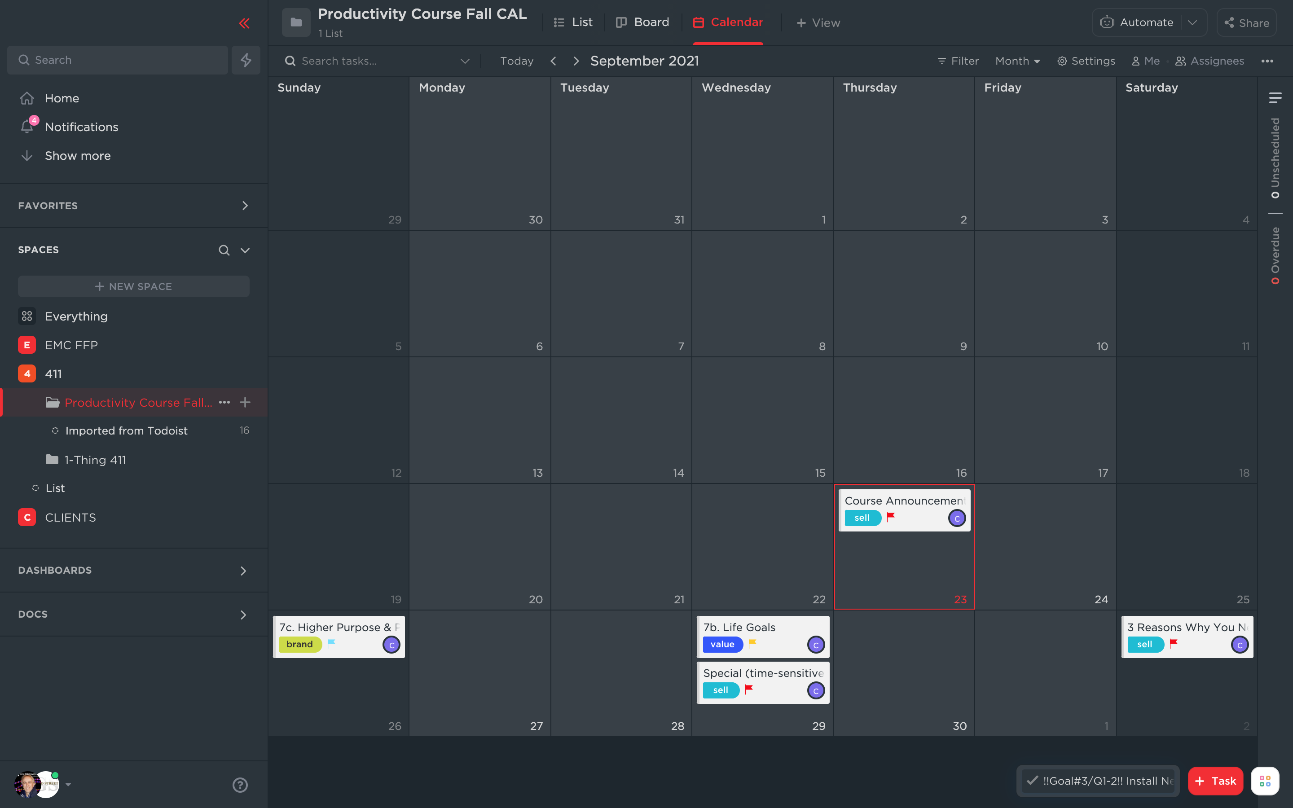Switch to the Board tab
This screenshot has width=1293, height=808.
coord(643,22)
